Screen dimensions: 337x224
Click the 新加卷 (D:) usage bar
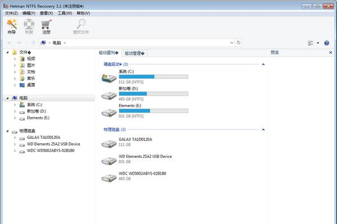(153, 94)
